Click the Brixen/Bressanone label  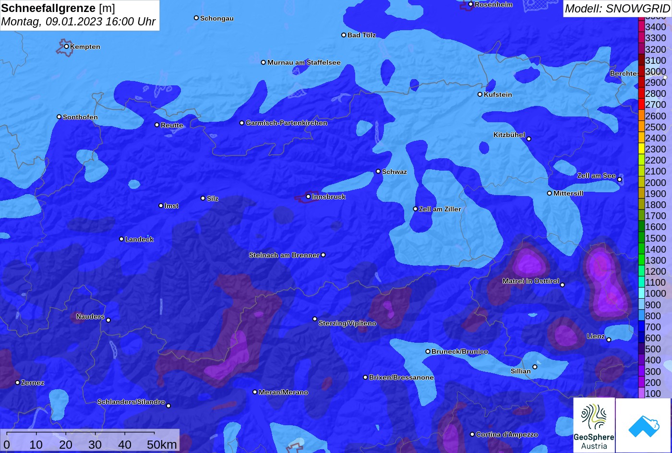coord(401,377)
